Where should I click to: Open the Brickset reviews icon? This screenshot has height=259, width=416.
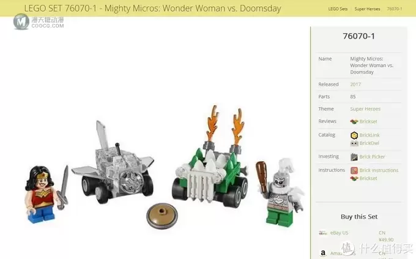pos(354,122)
